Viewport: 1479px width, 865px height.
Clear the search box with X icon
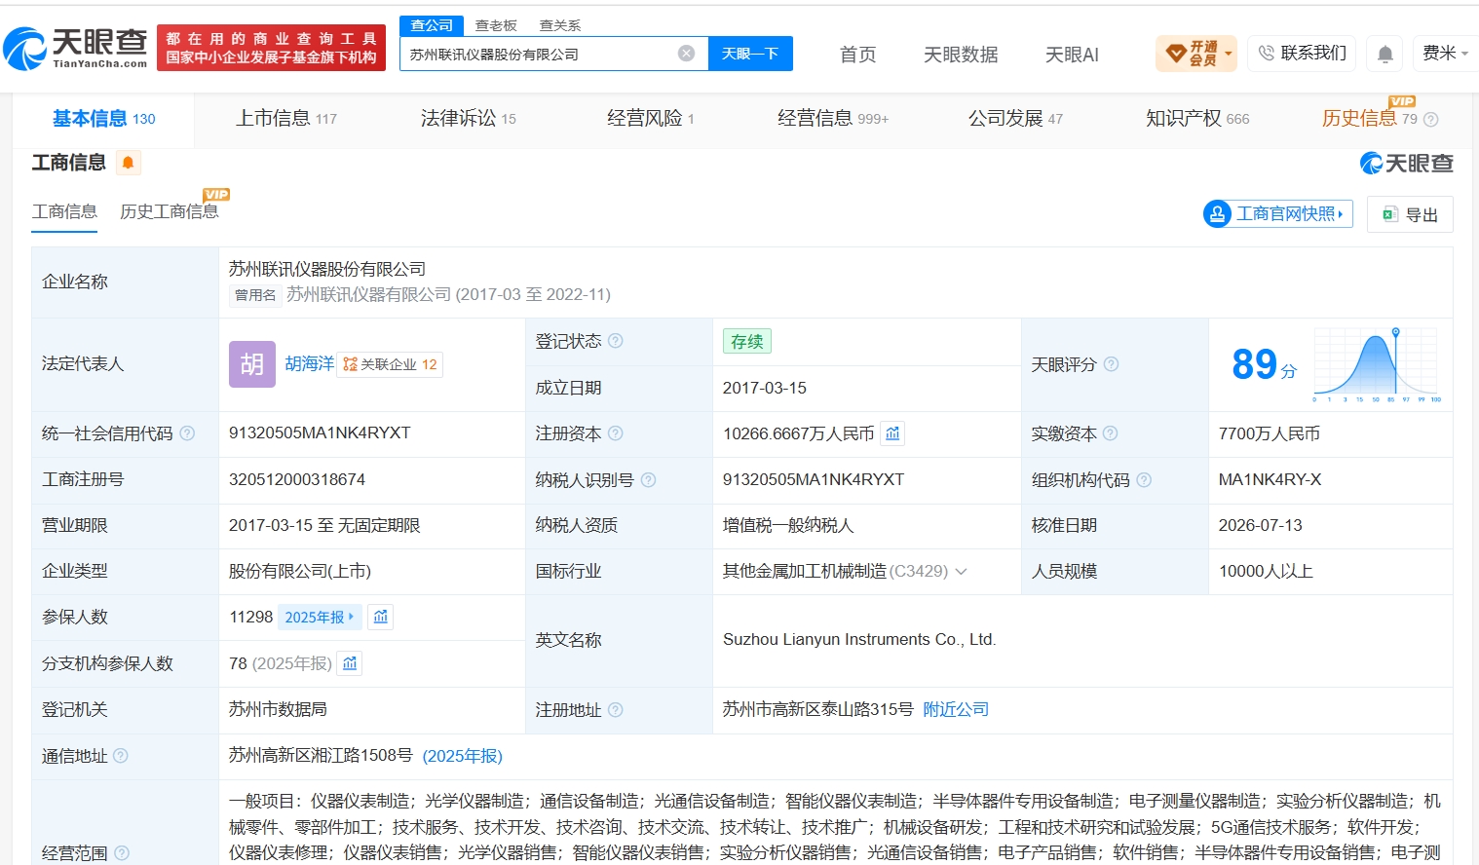point(687,54)
